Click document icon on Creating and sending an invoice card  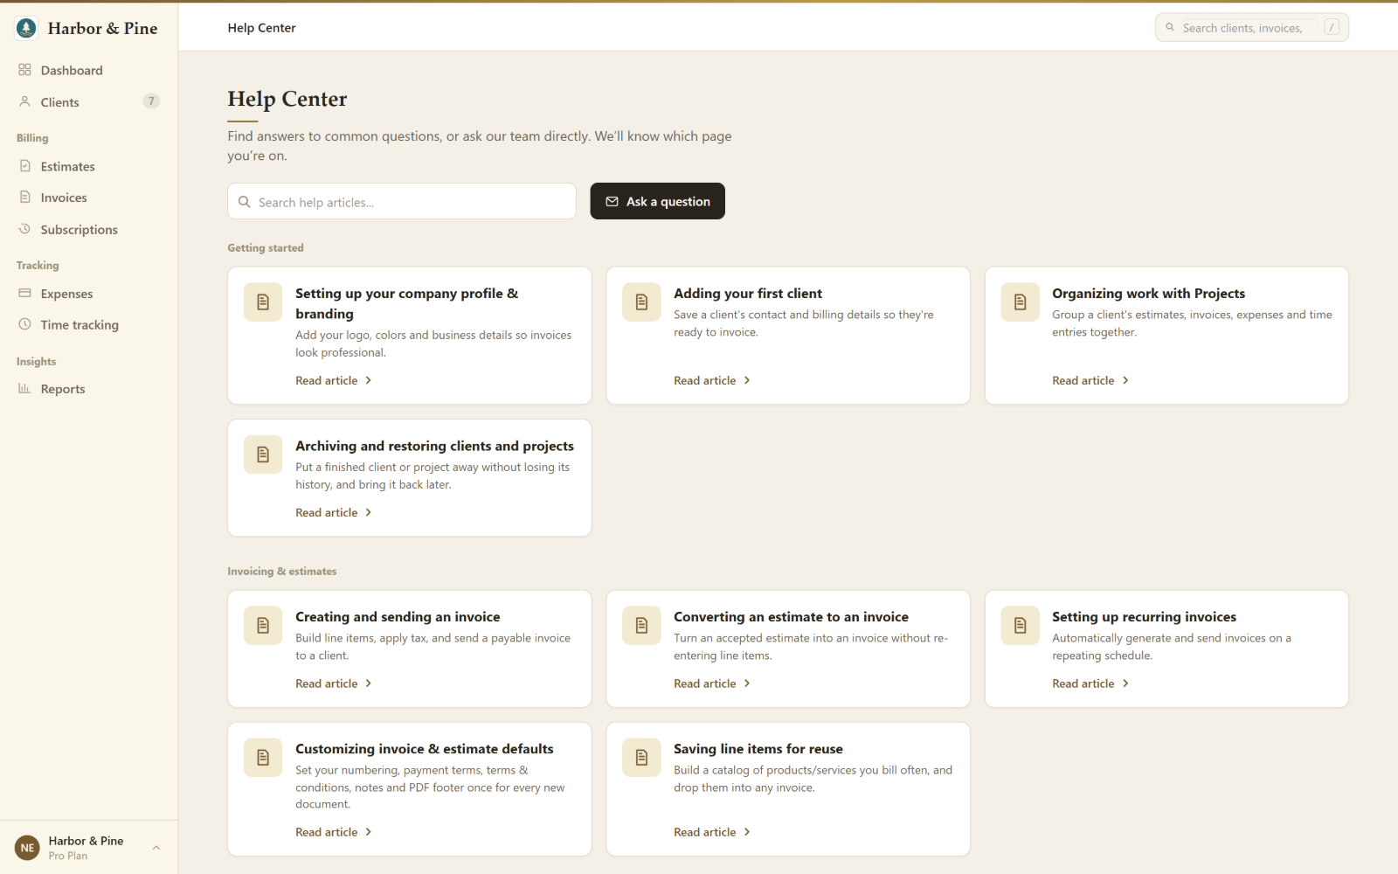(x=263, y=626)
